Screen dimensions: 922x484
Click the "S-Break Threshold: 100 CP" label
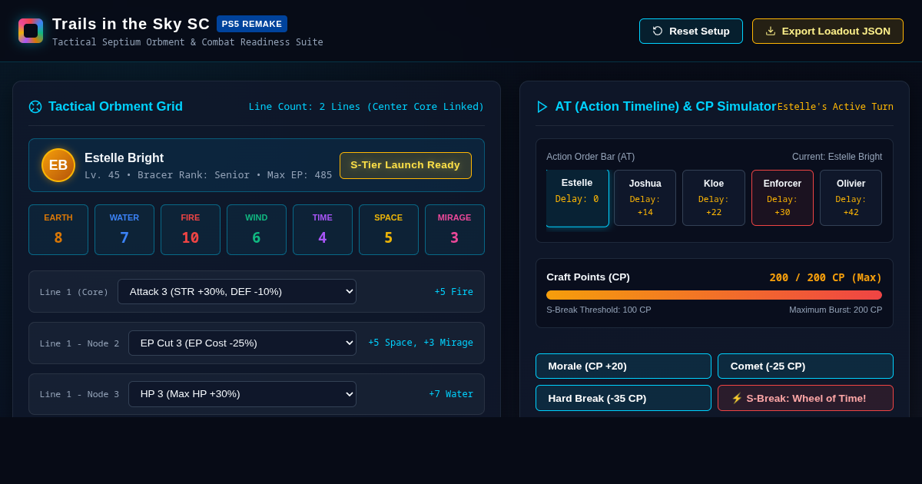coord(599,310)
